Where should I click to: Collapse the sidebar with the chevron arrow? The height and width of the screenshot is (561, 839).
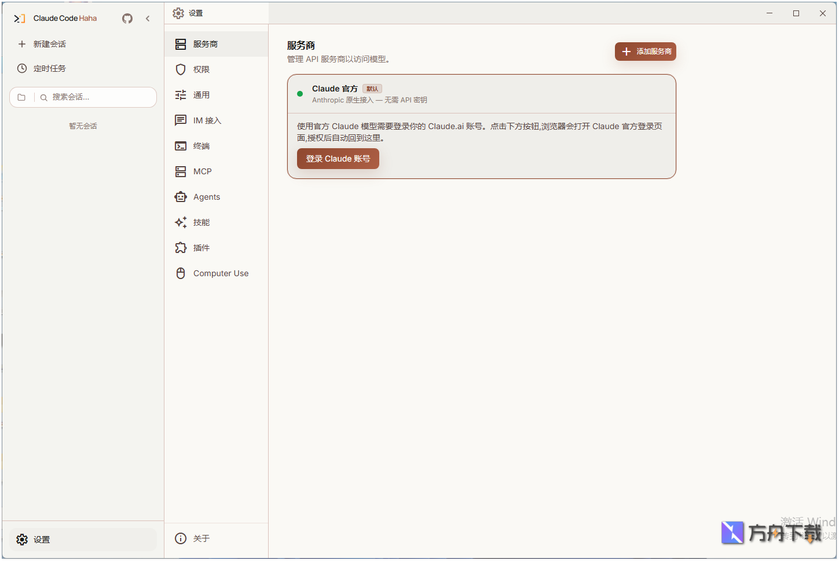(148, 19)
